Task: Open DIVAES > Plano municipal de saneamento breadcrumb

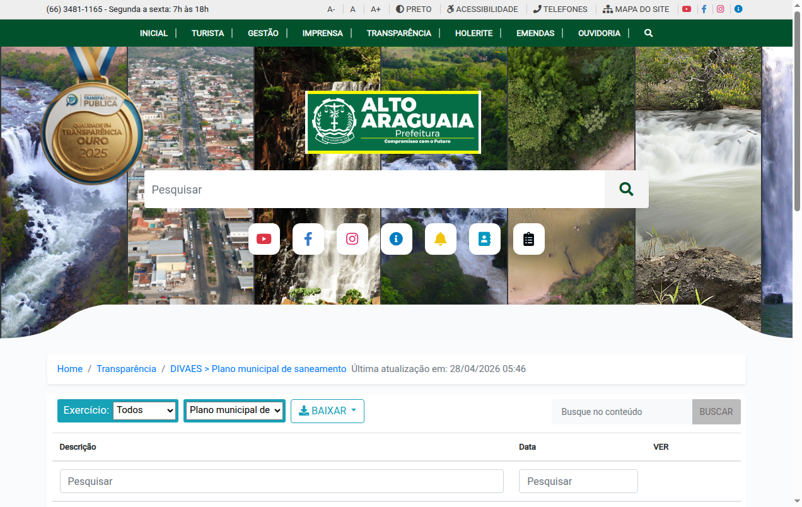Action: (259, 369)
